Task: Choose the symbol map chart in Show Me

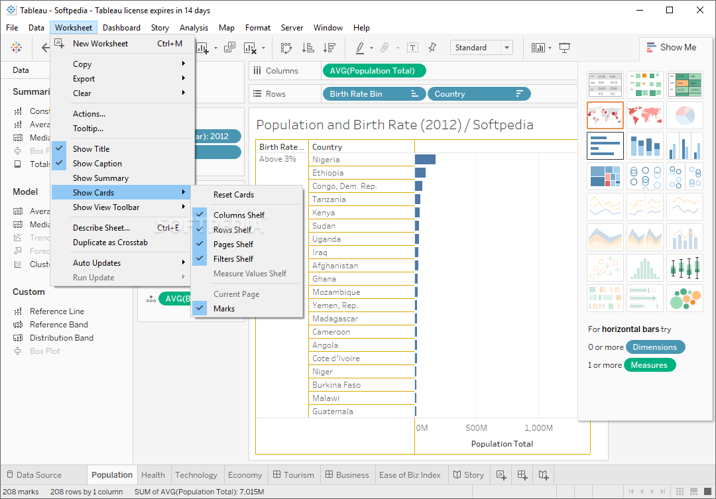Action: pos(605,115)
